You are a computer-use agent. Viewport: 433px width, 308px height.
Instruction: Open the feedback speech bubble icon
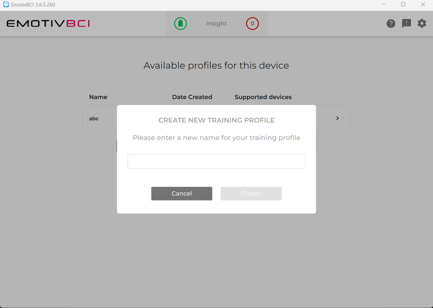coord(406,23)
